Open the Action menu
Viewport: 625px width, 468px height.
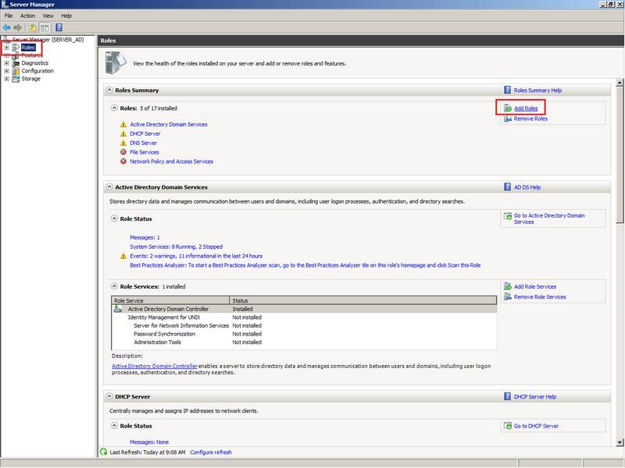coord(27,16)
